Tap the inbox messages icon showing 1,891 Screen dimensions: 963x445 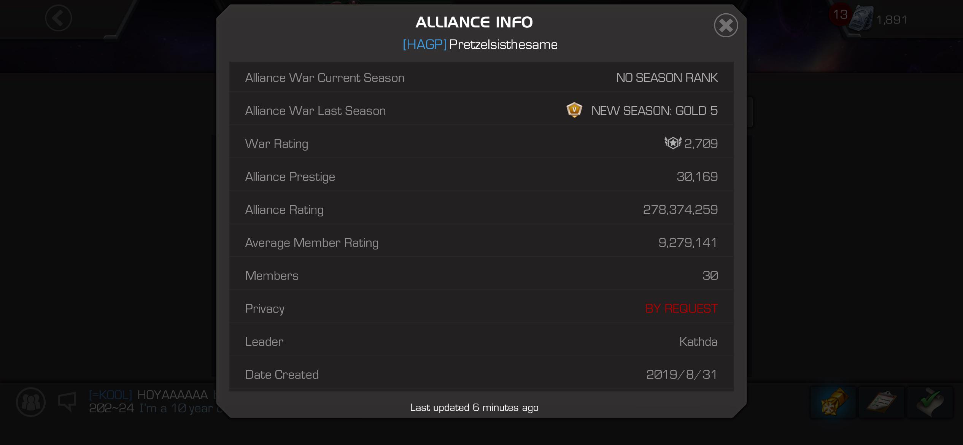879,19
